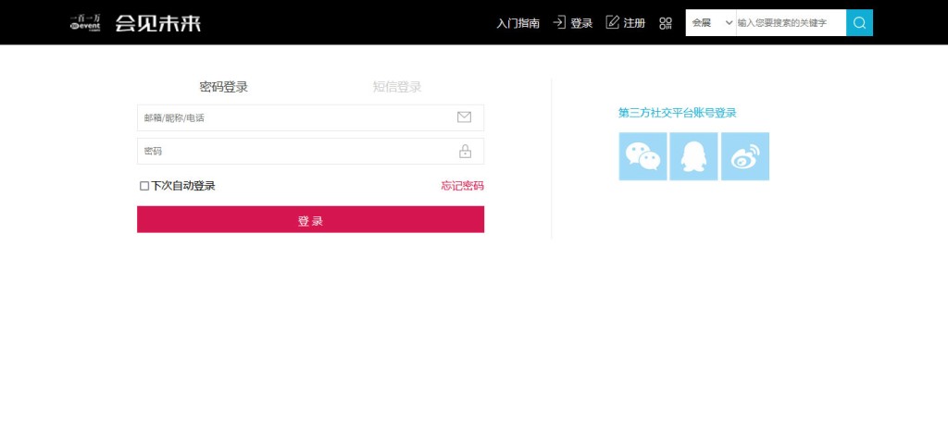Click the 会见未来 site logo
The width and height of the screenshot is (948, 442).
coord(157,23)
